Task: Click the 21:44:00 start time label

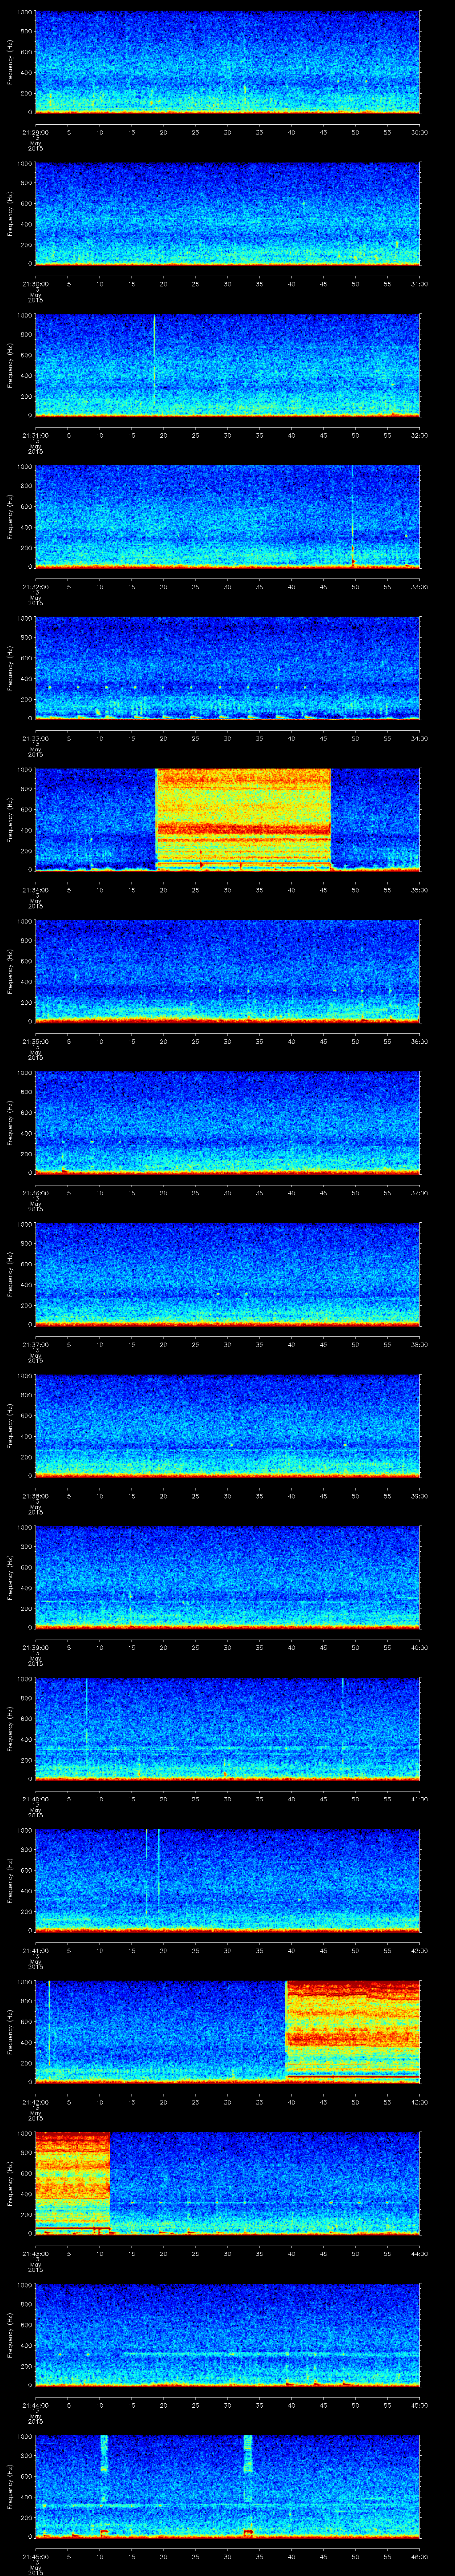Action: 35,2405
